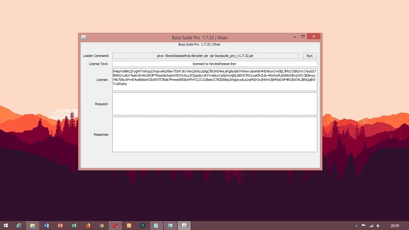Maximize the Burp Suite Pro window
Viewport: 409px width, 230px height.
coord(303,36)
